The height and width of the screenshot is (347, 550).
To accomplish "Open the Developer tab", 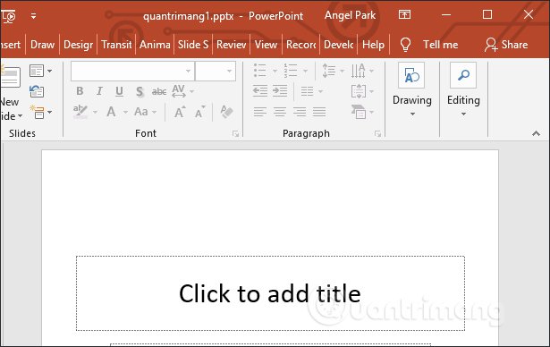I will [x=338, y=45].
